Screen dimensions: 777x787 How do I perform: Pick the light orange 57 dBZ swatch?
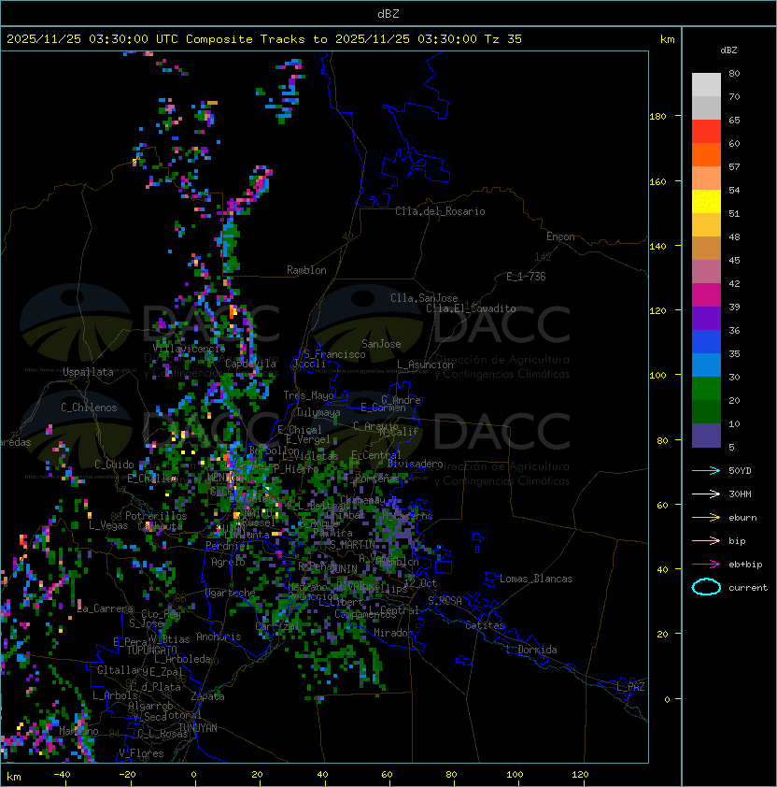706,179
